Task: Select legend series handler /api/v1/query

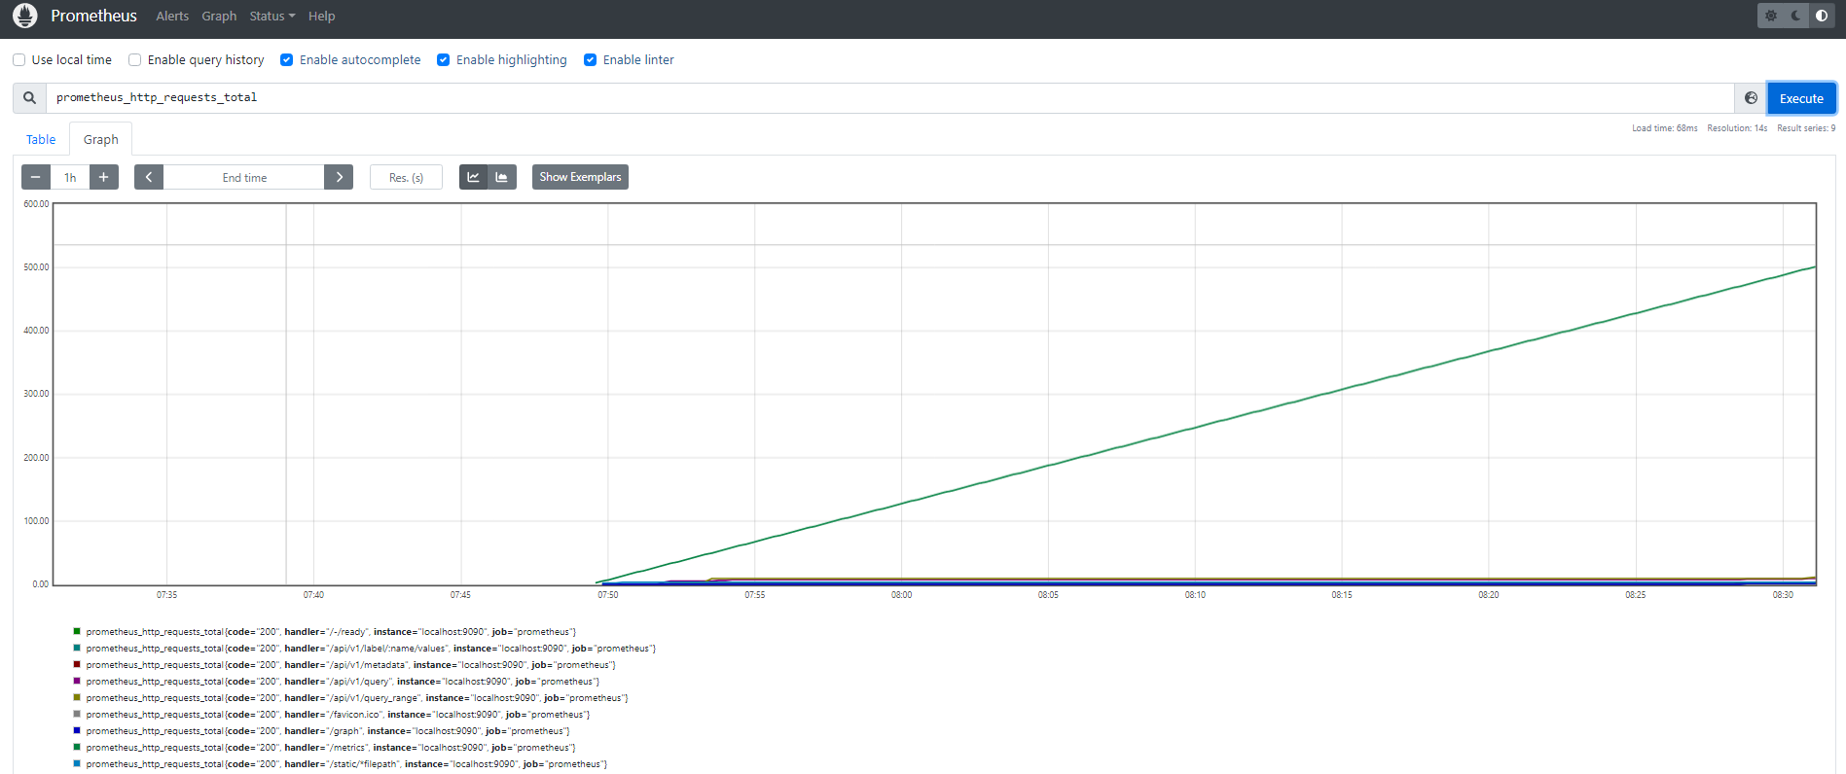Action: (343, 682)
